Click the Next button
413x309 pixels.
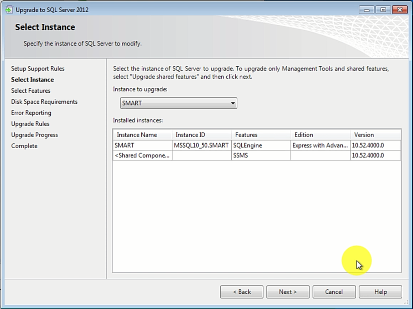click(x=288, y=292)
